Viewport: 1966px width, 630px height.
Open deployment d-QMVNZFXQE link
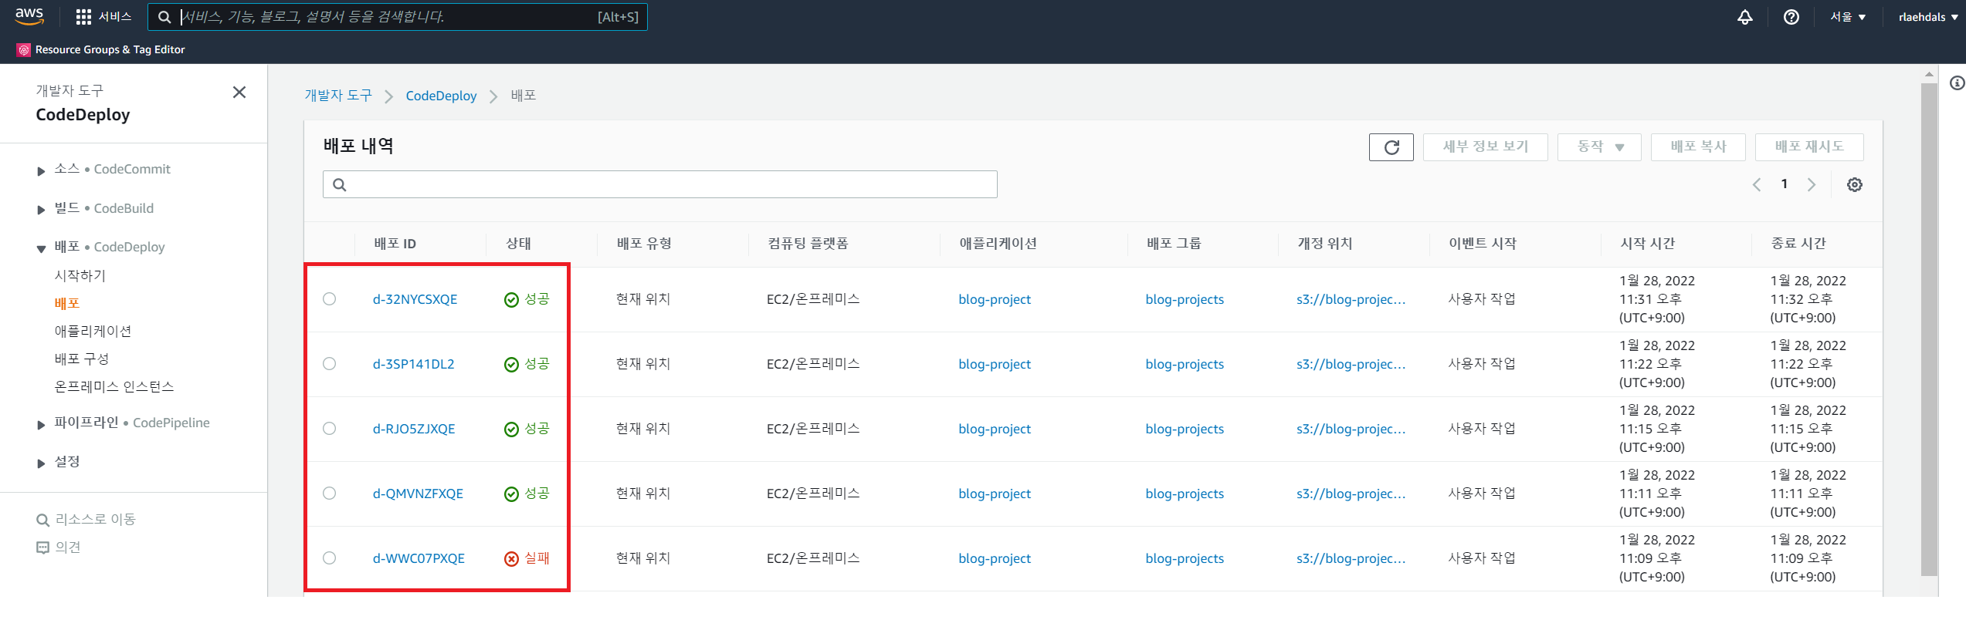tap(418, 494)
